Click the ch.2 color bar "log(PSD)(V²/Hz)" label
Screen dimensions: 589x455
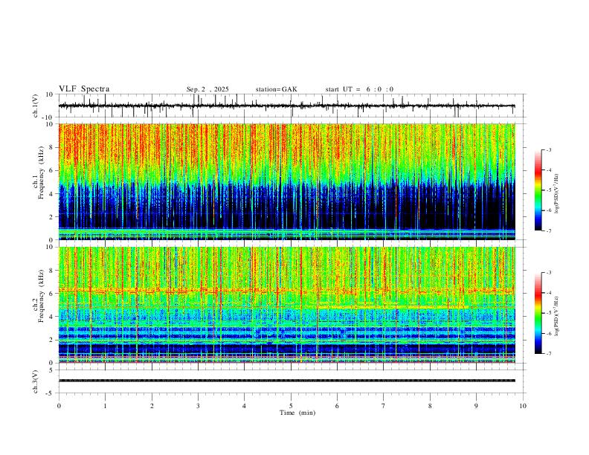557,316
